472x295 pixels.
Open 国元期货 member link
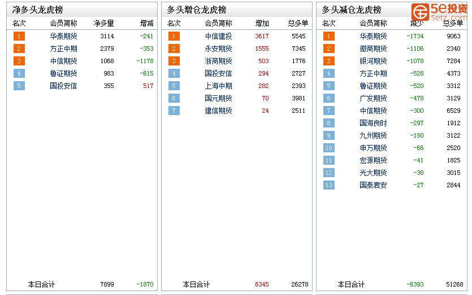click(x=219, y=98)
